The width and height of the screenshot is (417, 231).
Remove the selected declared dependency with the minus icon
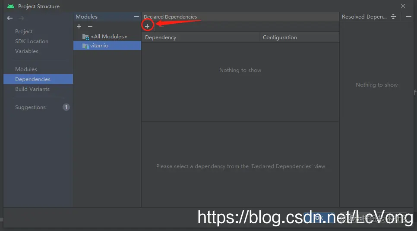(x=161, y=26)
